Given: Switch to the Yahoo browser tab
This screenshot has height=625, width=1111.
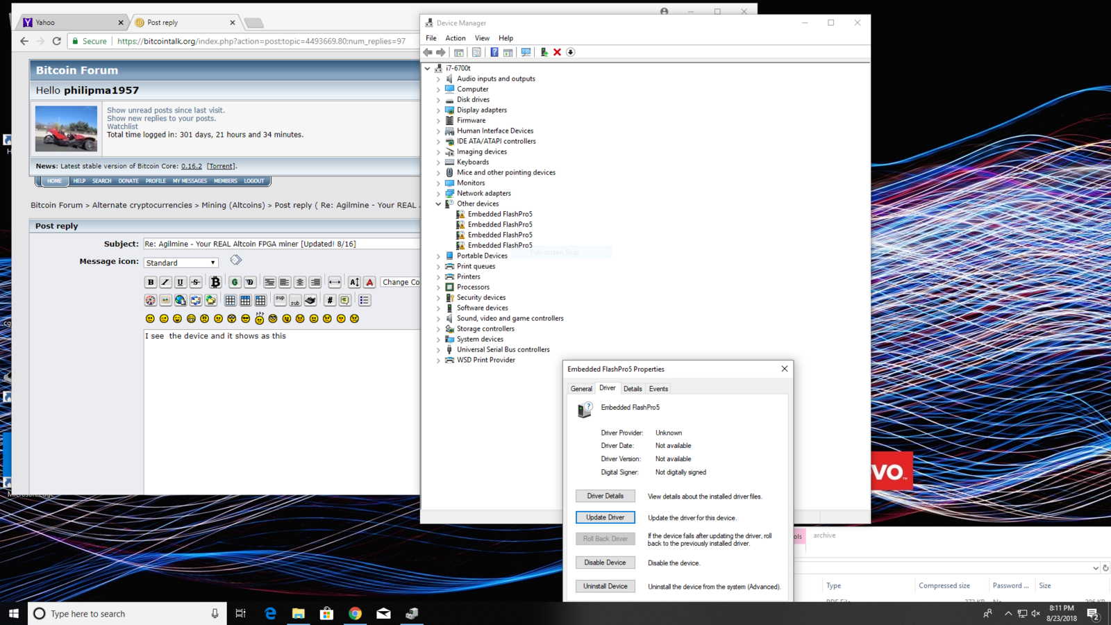Looking at the screenshot, I should point(72,22).
